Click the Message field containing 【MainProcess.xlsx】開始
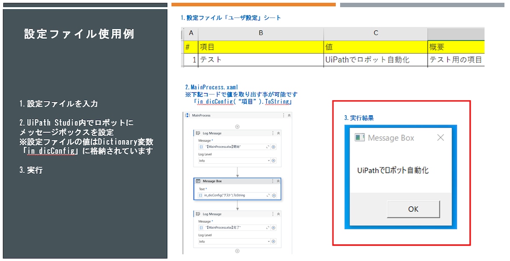The width and height of the screenshot is (510, 261). tap(235, 147)
